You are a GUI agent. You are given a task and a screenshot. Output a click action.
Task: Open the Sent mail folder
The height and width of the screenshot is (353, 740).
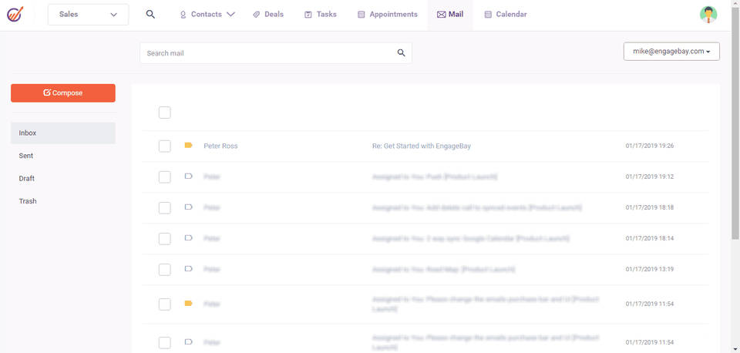pyautogui.click(x=26, y=156)
